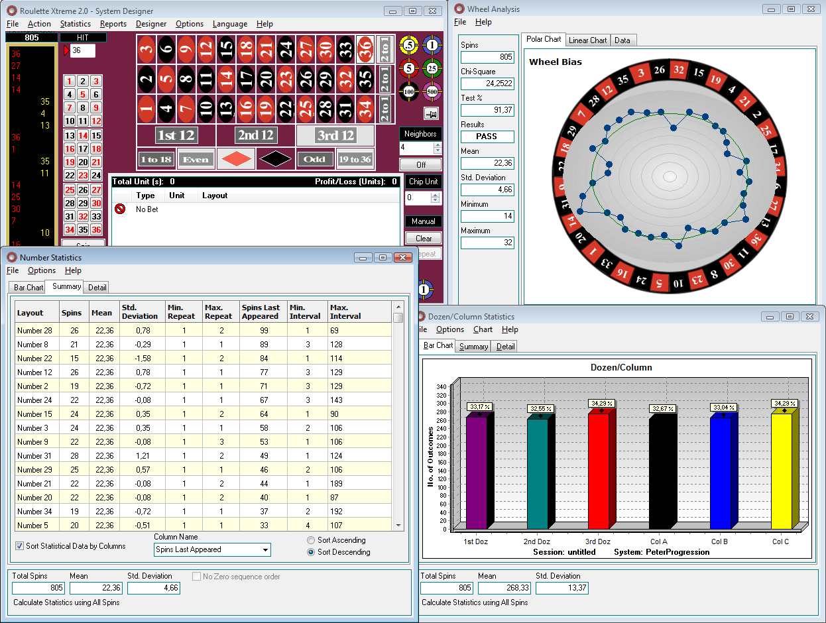The height and width of the screenshot is (623, 826).
Task: Bet on 1 to 18
Action: click(156, 159)
